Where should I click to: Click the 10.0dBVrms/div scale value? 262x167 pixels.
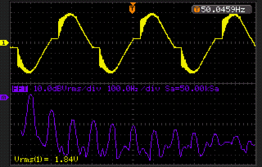[x=68, y=89]
